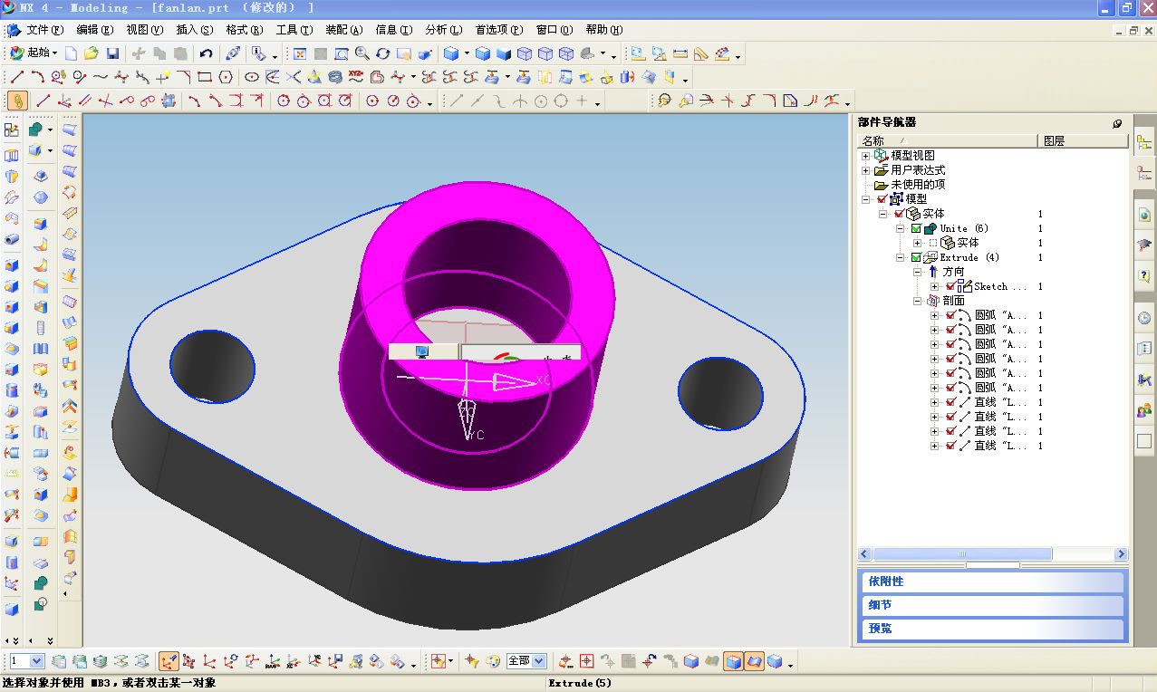Open the Roles resource tab icon
Screen dimensions: 1157x692
click(x=1143, y=410)
